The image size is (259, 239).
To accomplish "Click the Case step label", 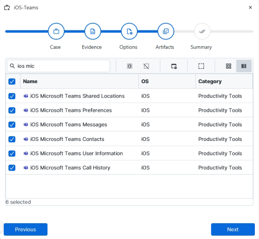I will [x=55, y=47].
